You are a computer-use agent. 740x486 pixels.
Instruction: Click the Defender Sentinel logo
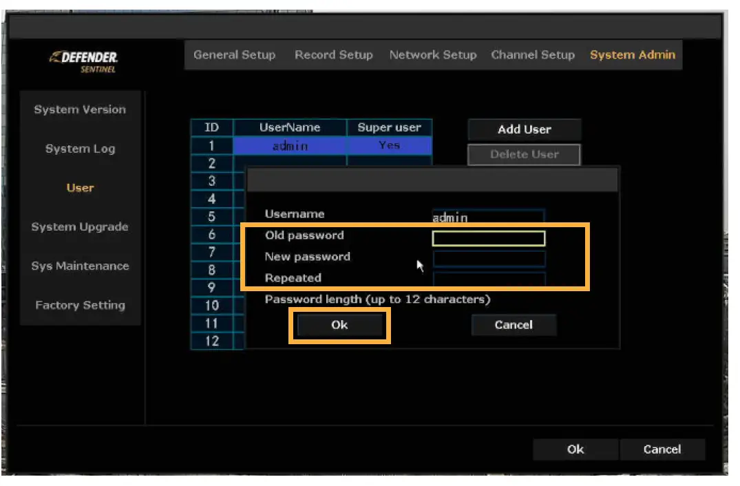click(x=83, y=61)
